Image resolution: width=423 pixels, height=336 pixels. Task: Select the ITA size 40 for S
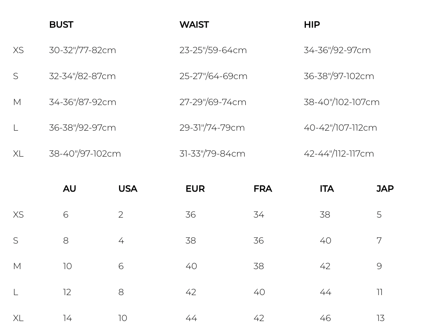pos(326,241)
